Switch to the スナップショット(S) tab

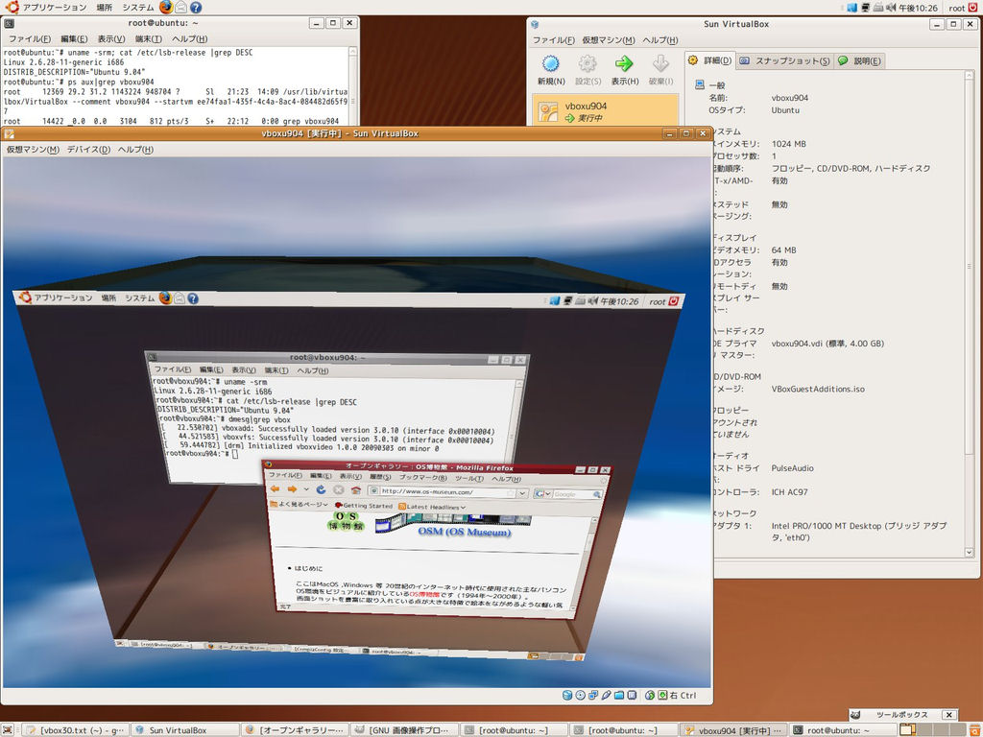point(784,60)
